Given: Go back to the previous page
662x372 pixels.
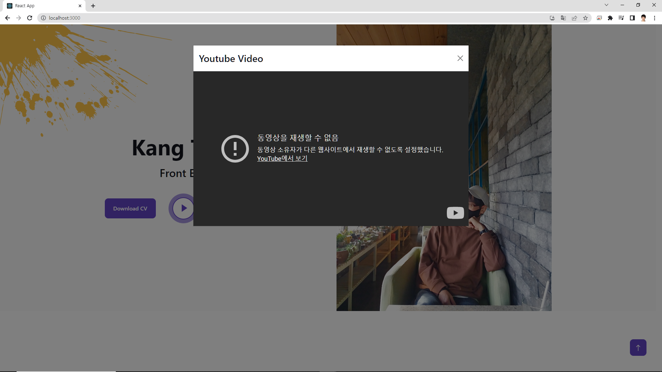Looking at the screenshot, I should tap(8, 18).
